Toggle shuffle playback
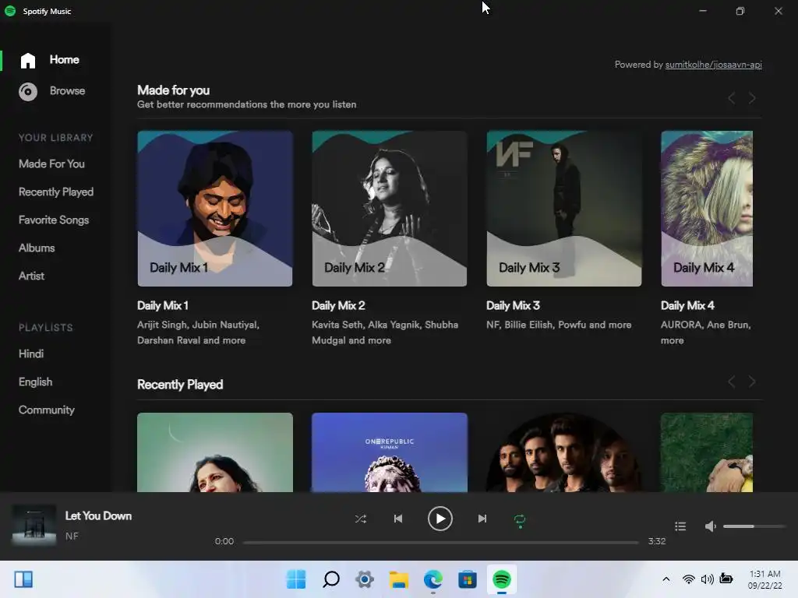Image resolution: width=798 pixels, height=598 pixels. coord(360,519)
